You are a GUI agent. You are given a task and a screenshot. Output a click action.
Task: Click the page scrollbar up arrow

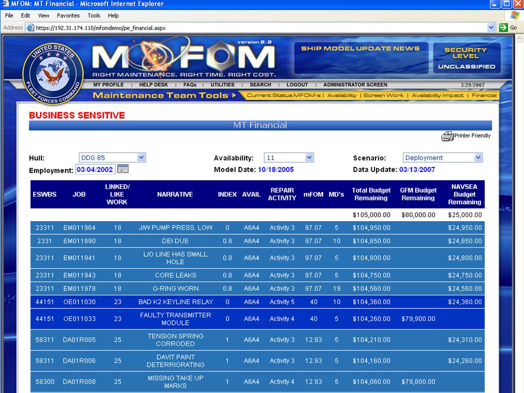(x=519, y=39)
